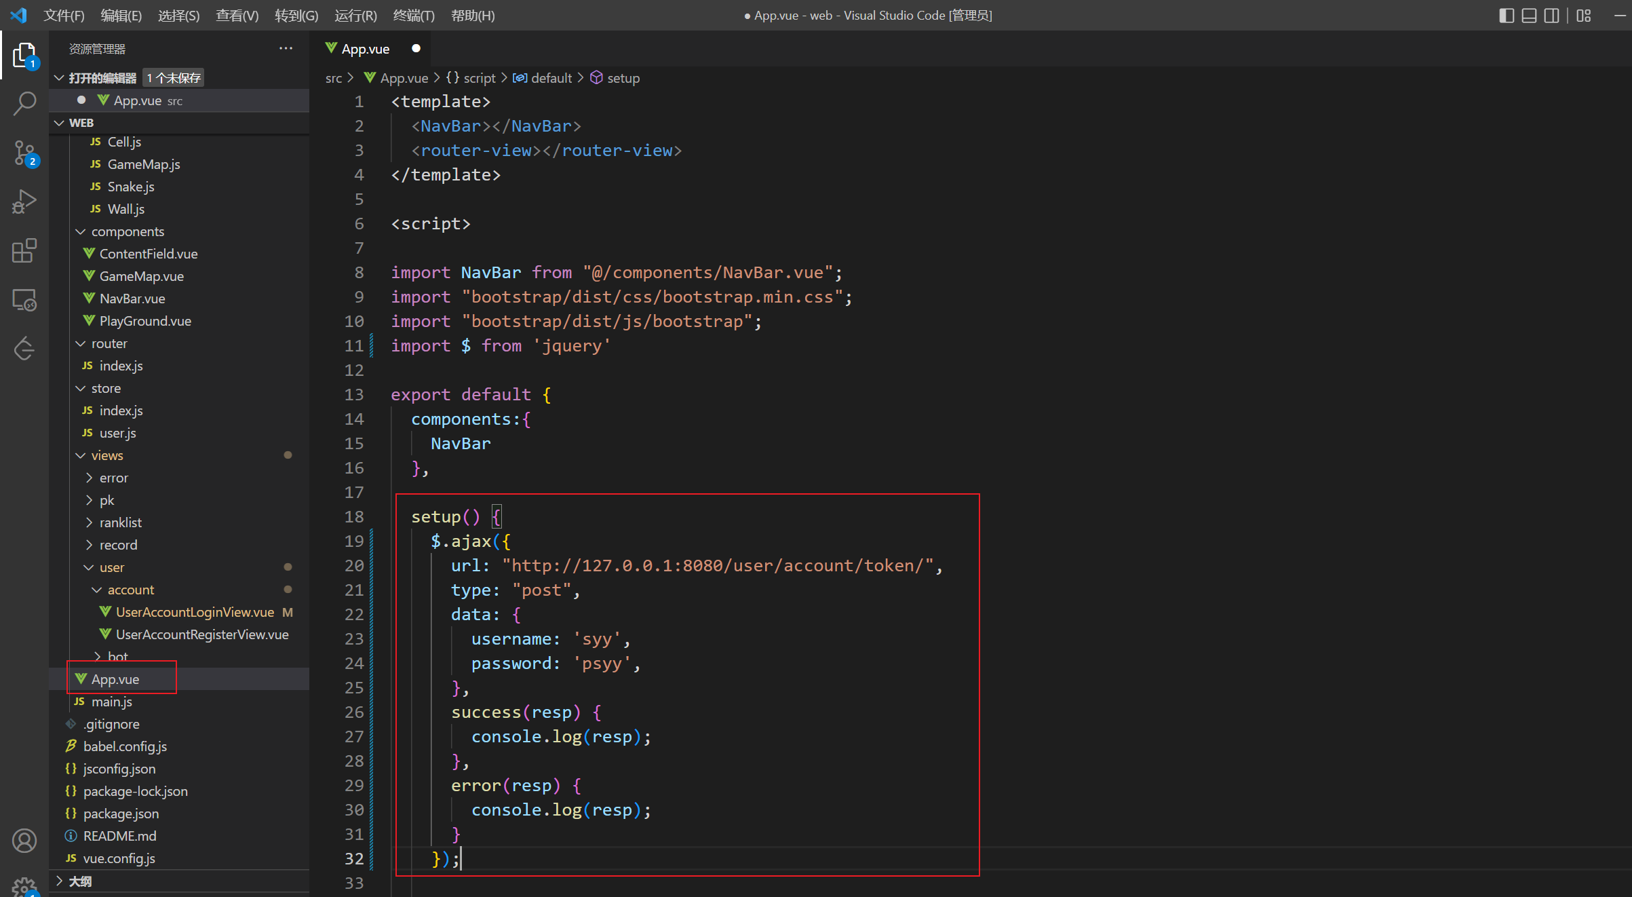Screen dimensions: 1632x897
Task: Expand the 大纲 outline section
Action: point(79,881)
